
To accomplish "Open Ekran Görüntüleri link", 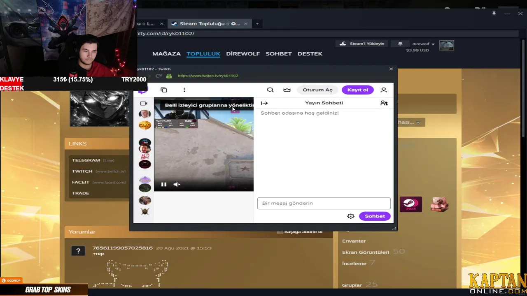I will pos(366,252).
